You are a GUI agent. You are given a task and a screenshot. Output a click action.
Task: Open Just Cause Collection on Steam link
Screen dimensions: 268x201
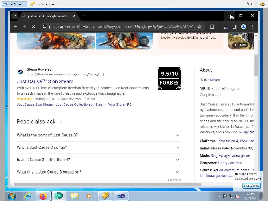[81, 105]
